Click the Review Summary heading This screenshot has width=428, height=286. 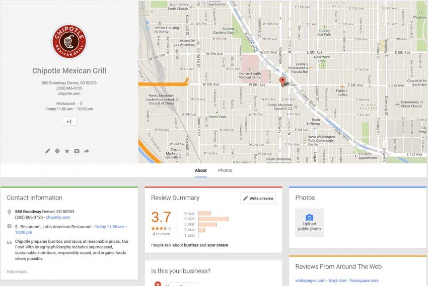175,198
